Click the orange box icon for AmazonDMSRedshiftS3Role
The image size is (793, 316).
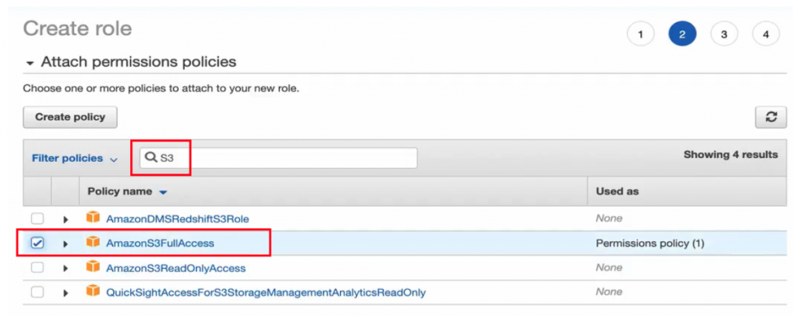93,218
